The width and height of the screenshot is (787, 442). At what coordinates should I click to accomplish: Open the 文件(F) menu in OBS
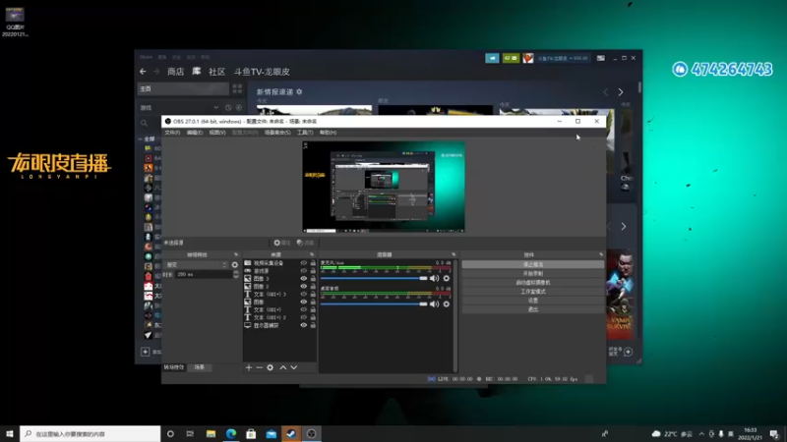(172, 133)
